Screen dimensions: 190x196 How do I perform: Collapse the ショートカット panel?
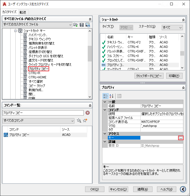click(x=183, y=20)
